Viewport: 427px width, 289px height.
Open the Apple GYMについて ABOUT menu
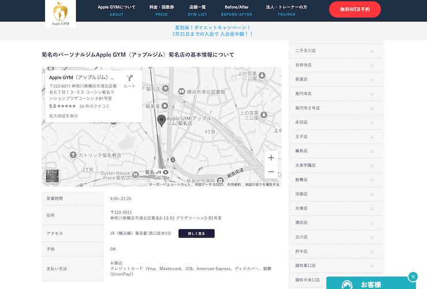117,10
